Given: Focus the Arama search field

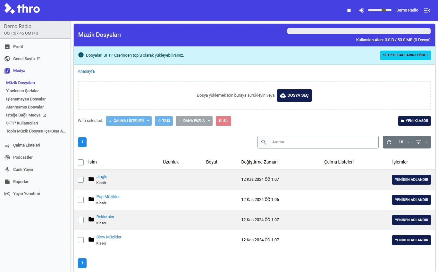Looking at the screenshot, I should coord(324,142).
